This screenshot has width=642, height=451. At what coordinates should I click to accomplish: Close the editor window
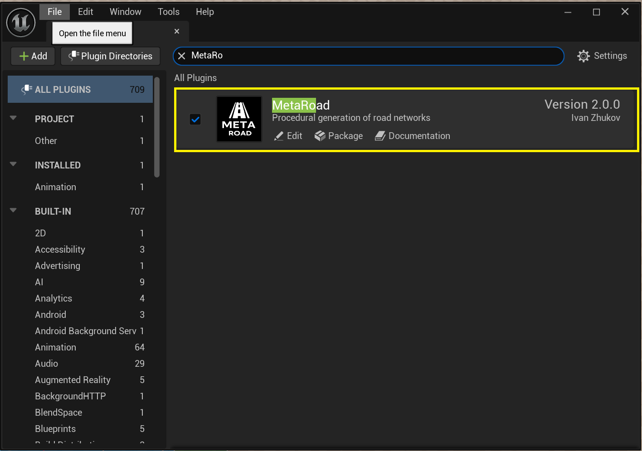pos(625,12)
